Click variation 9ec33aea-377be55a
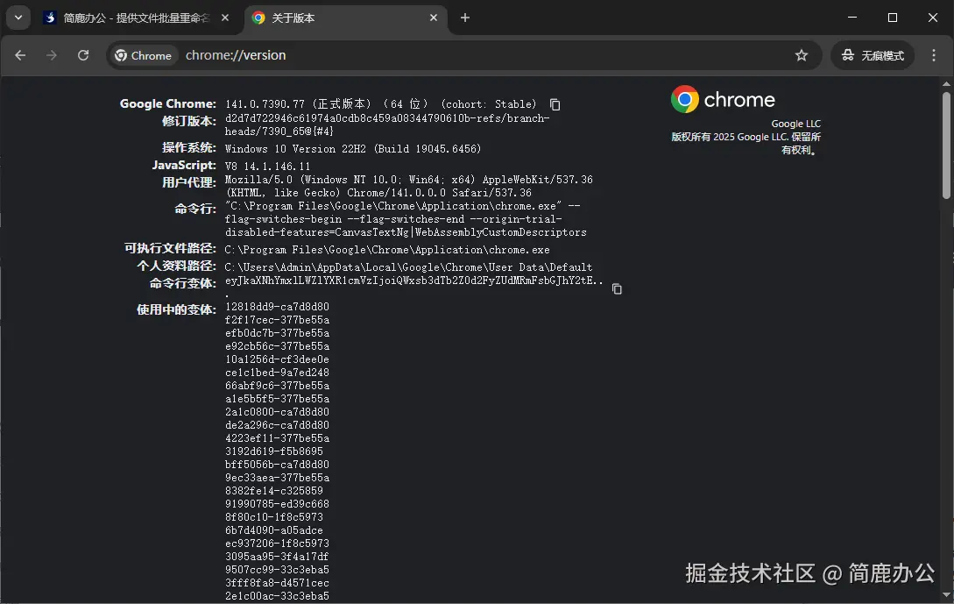Viewport: 954px width, 604px height. pyautogui.click(x=277, y=478)
